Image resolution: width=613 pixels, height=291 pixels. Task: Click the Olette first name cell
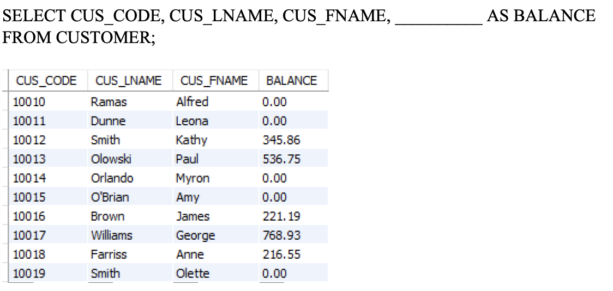[x=215, y=274]
